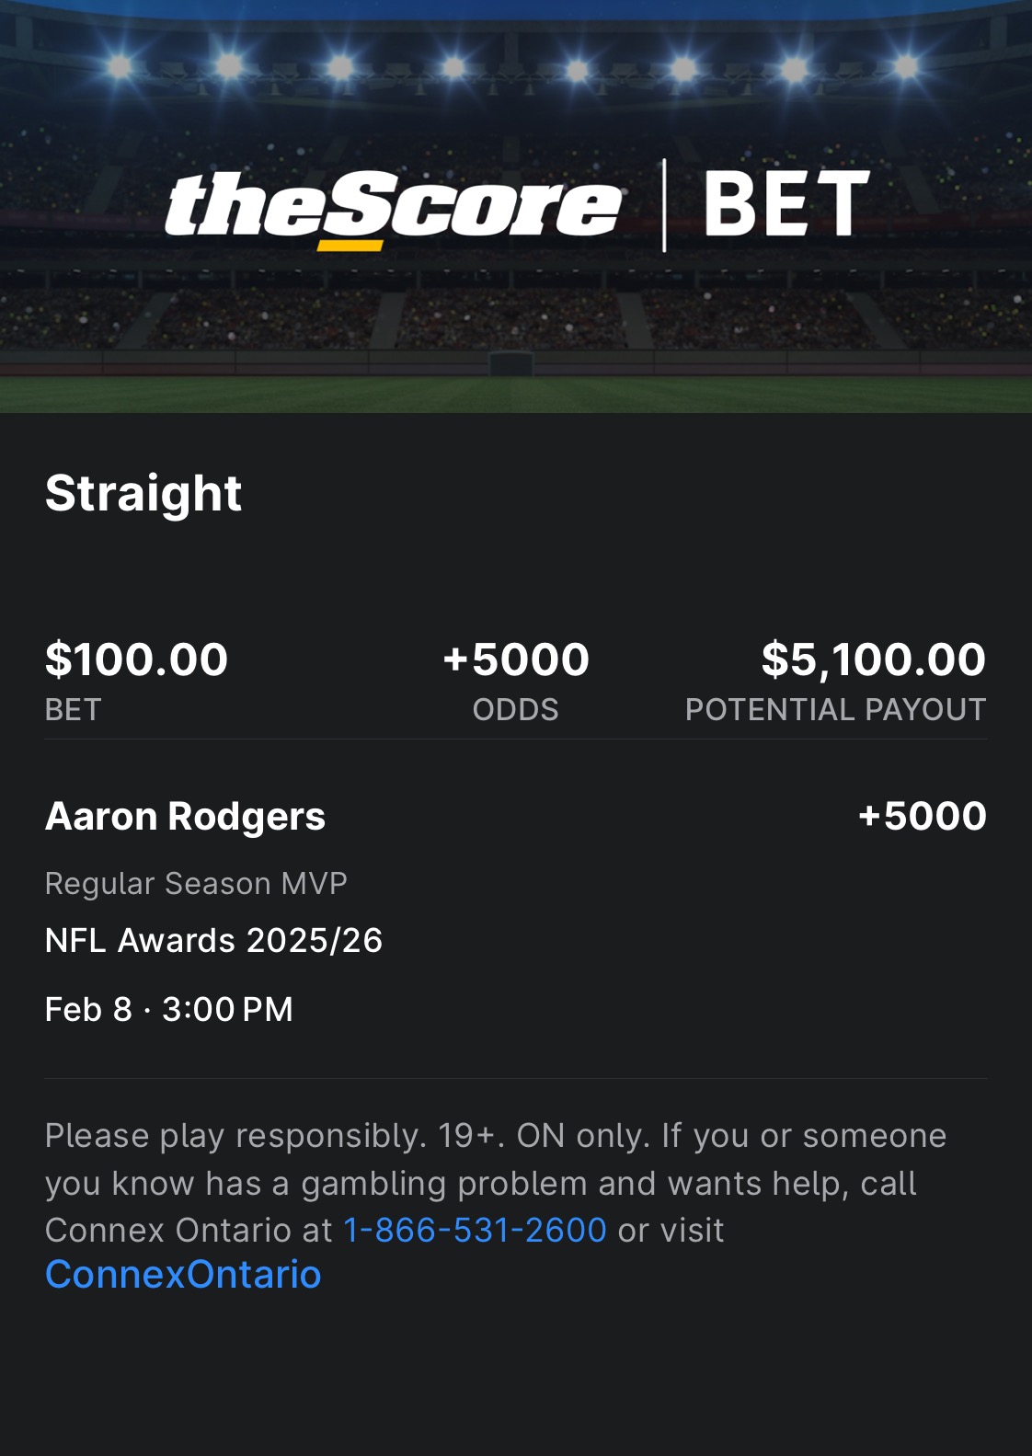Screen dimensions: 1032x1456
Task: Call the 1-866-531-2600 helpline link
Action: [475, 1230]
